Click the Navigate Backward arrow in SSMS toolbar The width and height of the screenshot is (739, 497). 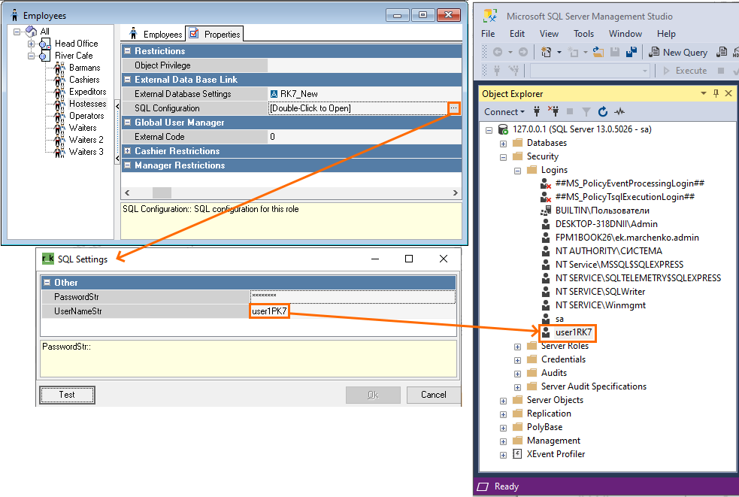coord(497,53)
